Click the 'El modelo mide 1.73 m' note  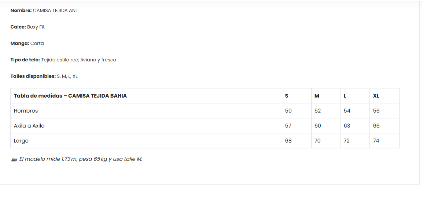(x=81, y=159)
